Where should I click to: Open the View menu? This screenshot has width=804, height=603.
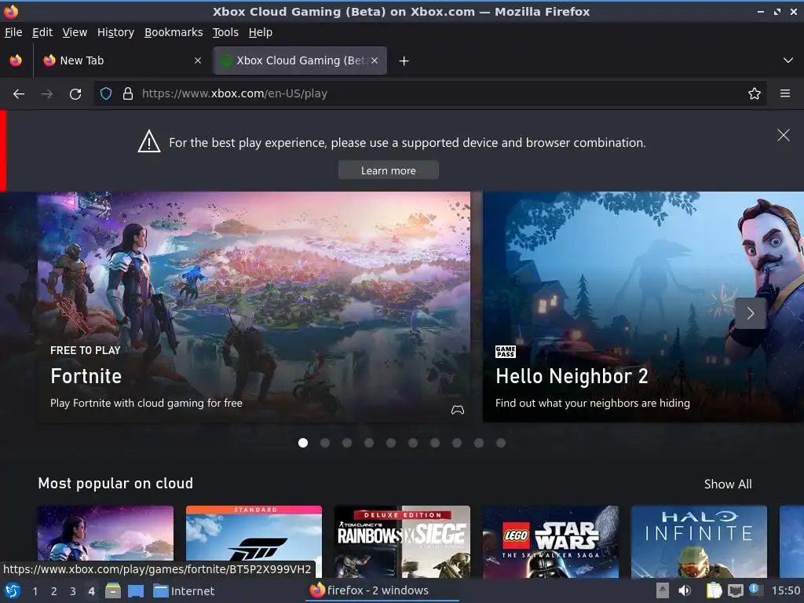[75, 32]
